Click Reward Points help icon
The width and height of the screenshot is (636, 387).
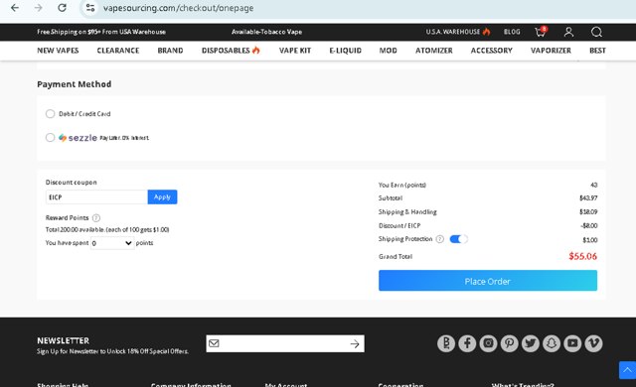96,217
